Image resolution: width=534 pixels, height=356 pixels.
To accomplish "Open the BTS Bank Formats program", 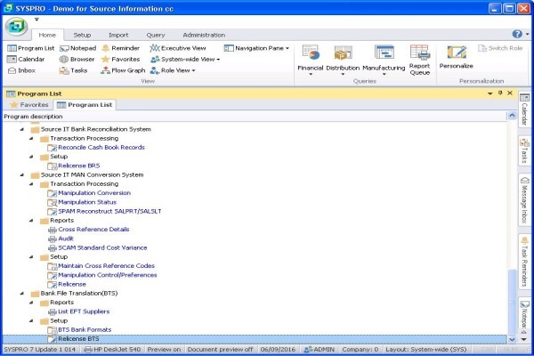I will pos(85,330).
